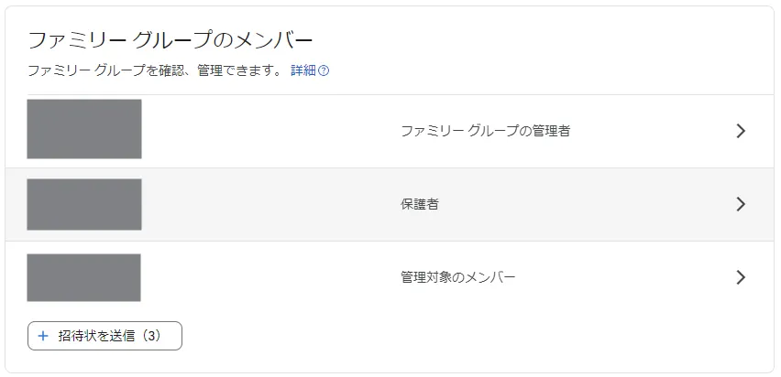Viewport: 781px width, 377px height.
Task: Click the 管理対象のメンバー label text
Action: pos(457,277)
